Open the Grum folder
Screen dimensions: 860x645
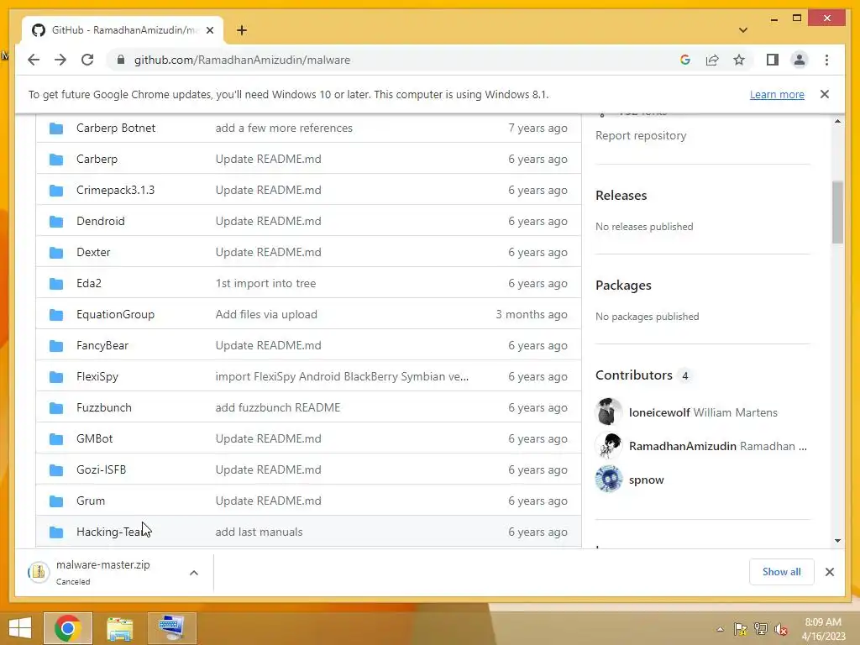pos(91,501)
